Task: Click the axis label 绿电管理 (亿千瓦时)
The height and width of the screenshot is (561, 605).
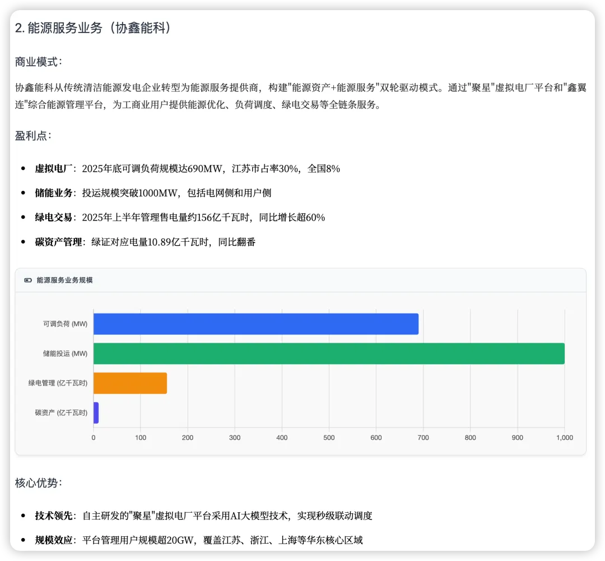Action: (58, 383)
